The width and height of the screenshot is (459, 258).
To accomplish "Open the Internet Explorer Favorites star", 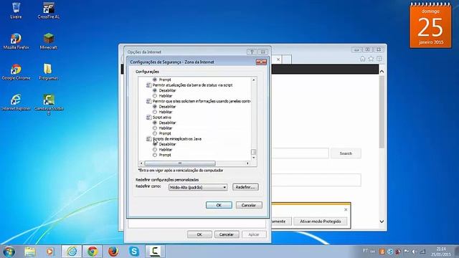I will point(371,59).
